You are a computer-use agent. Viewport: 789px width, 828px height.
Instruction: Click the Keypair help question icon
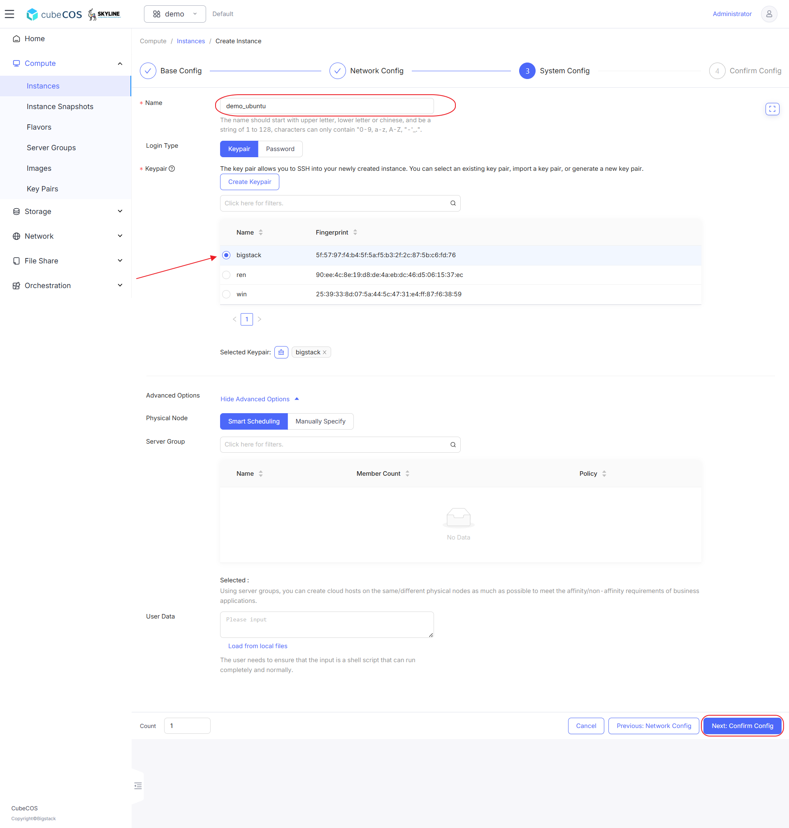[172, 169]
